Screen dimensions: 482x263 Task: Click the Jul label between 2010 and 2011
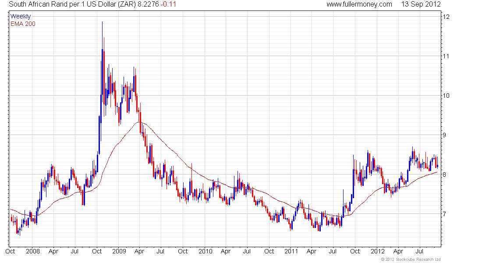coord(247,251)
